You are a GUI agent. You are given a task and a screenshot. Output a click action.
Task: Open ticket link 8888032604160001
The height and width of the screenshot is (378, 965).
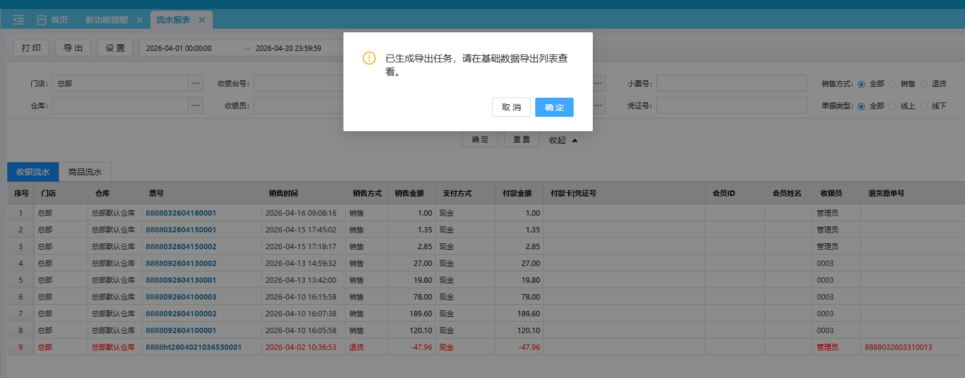[181, 213]
